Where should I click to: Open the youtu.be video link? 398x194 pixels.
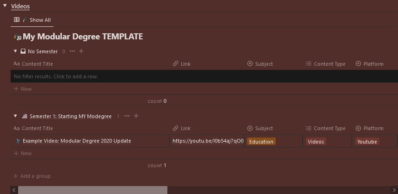click(207, 141)
